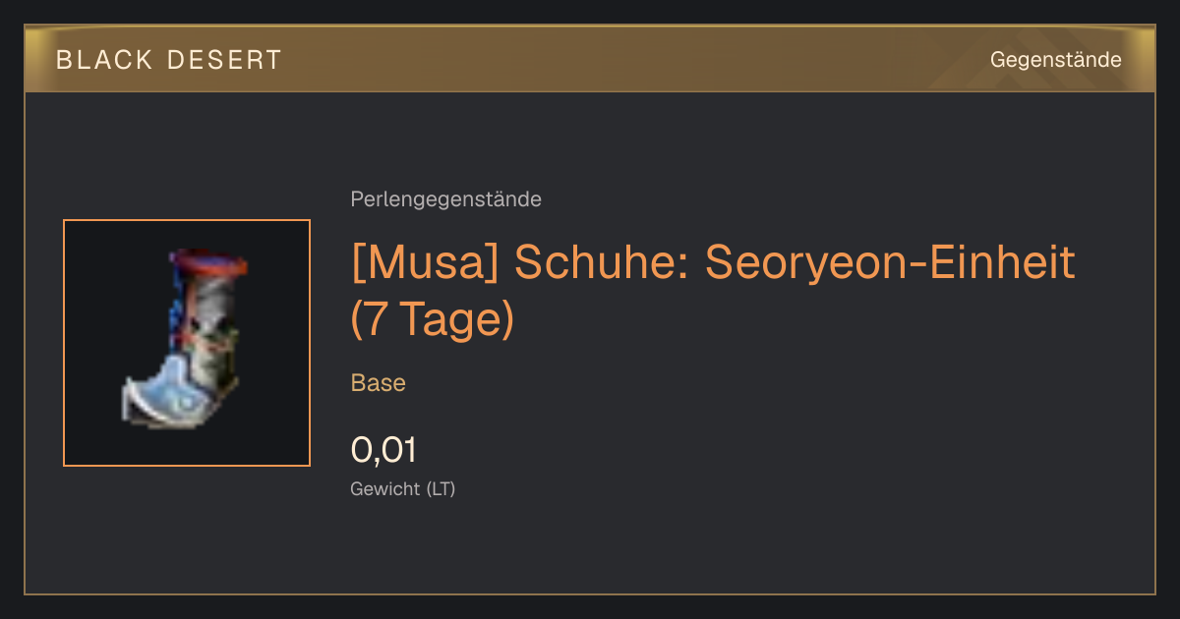Click the BLACK DESERT logo text

[x=168, y=60]
